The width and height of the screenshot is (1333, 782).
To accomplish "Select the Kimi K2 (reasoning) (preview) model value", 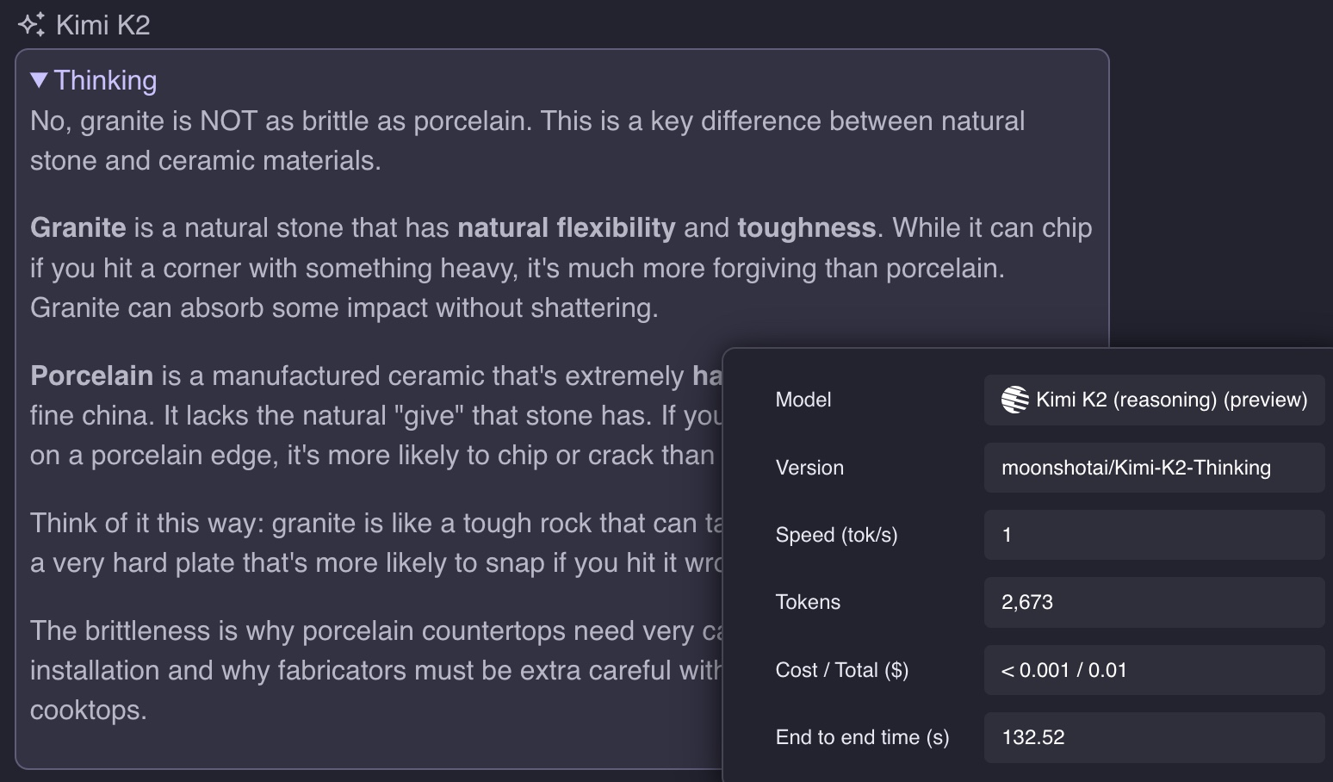I will tap(1171, 400).
